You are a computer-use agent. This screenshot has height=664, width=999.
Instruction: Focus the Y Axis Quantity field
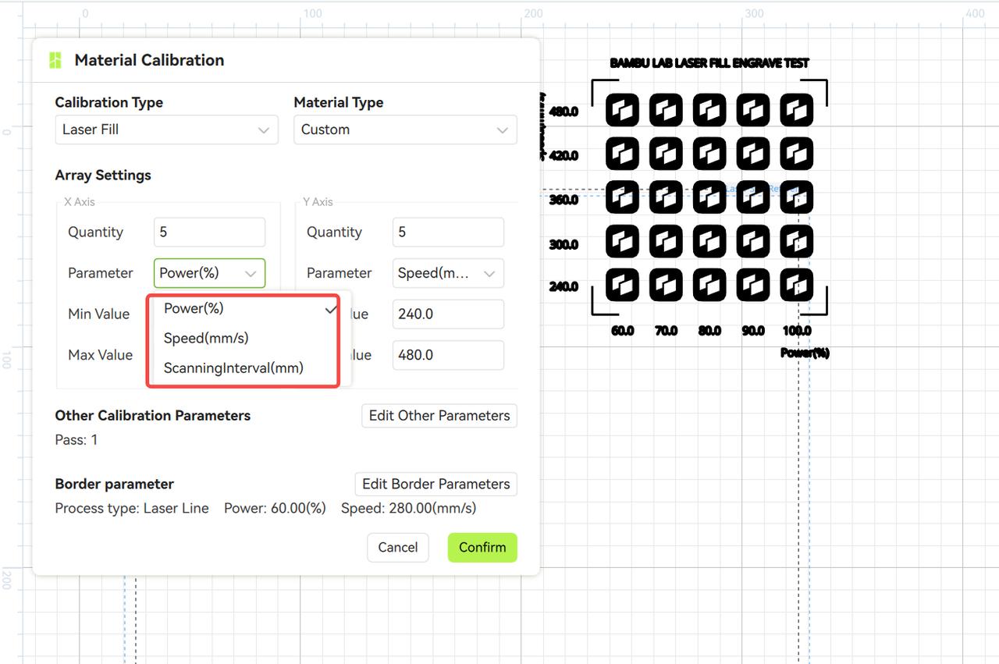(448, 232)
